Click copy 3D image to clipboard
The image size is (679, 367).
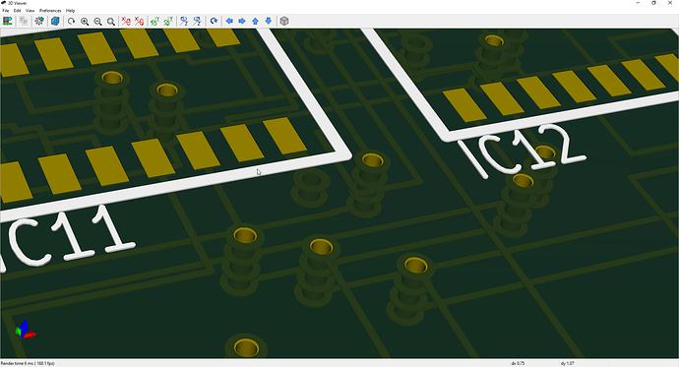pyautogui.click(x=24, y=21)
